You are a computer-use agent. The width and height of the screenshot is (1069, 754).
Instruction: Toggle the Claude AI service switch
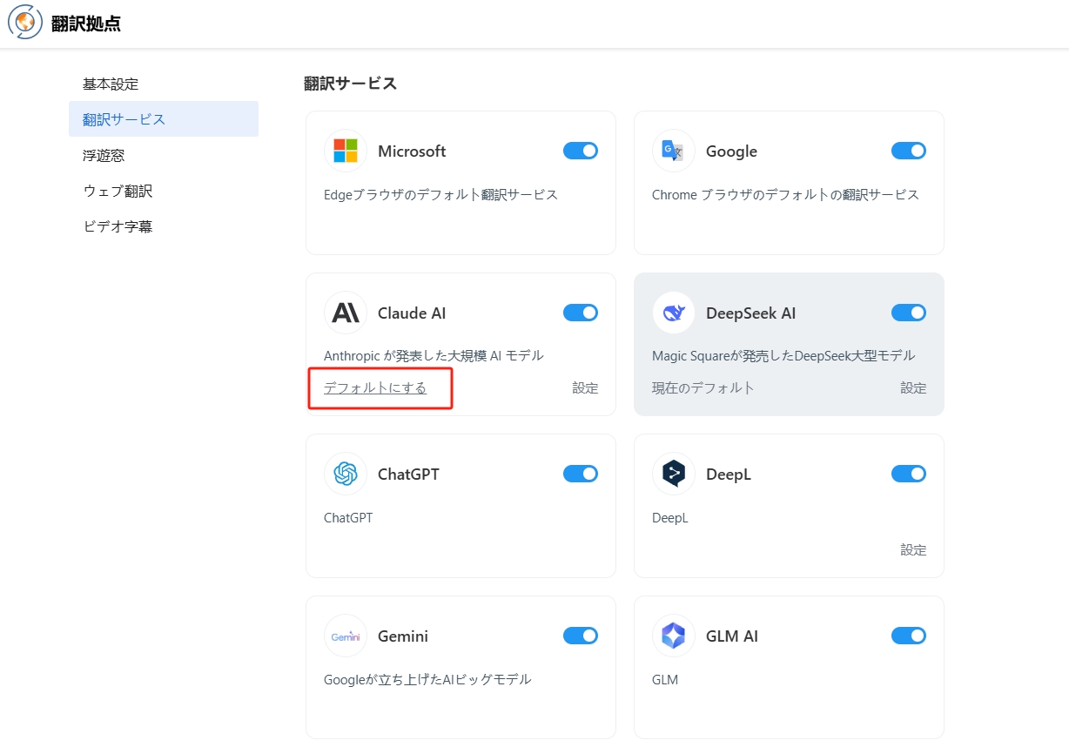581,313
